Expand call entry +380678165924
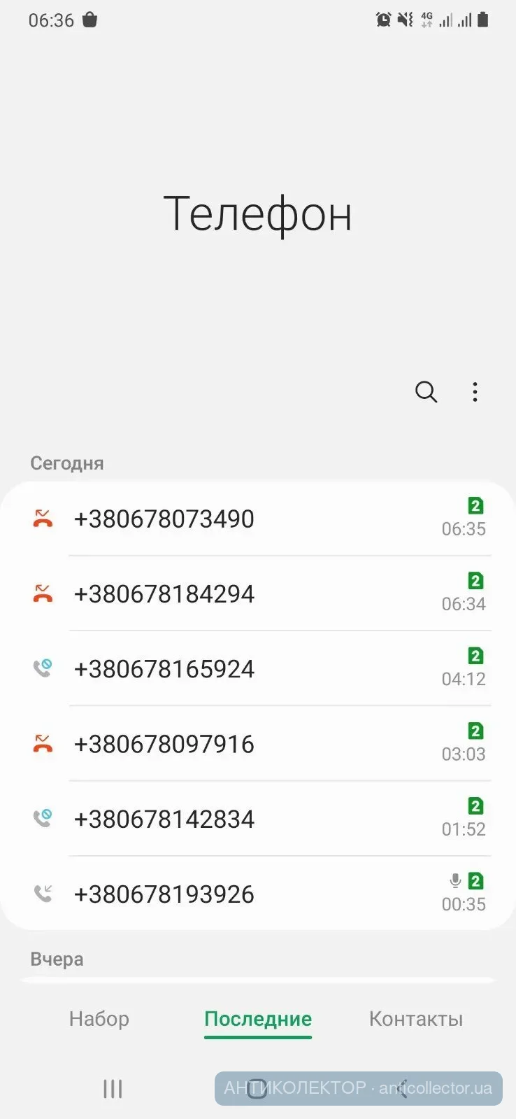 tap(164, 669)
